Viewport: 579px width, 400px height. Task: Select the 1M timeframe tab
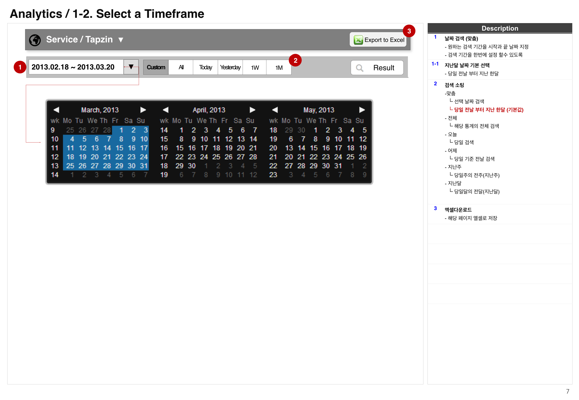coord(279,67)
